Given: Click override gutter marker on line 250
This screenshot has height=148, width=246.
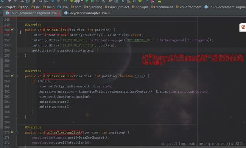Looking at the screenshot, I should (x=12, y=30).
